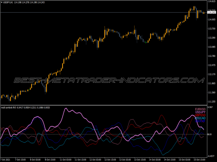Click the triangle arrow beside USDJPY,H1 title

(2, 3)
